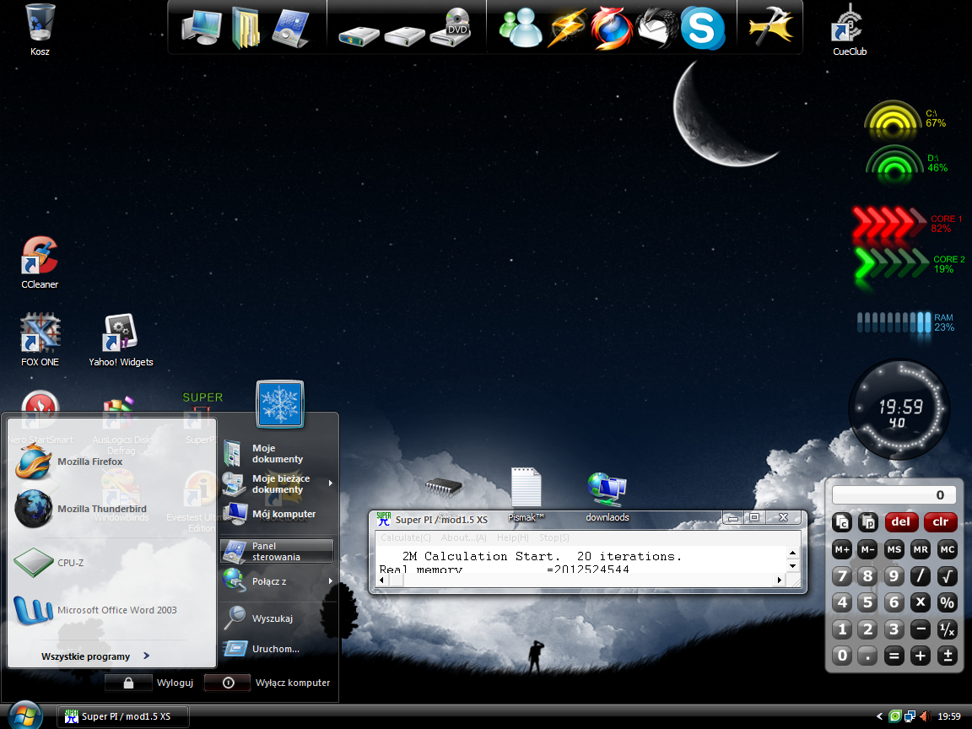Open Uruchom... run dialog

[277, 649]
